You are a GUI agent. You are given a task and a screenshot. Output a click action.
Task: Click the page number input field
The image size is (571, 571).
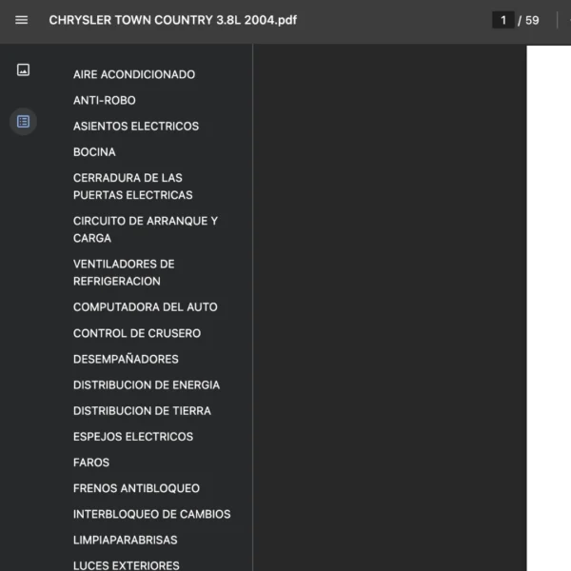point(502,20)
